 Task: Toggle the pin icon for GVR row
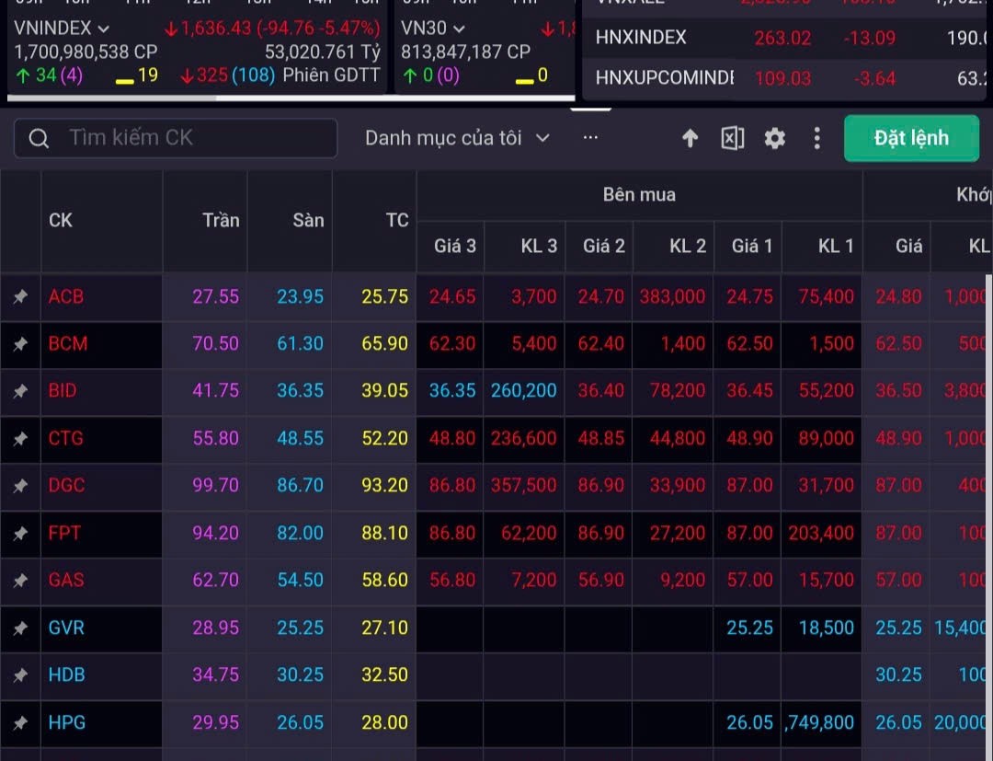20,628
